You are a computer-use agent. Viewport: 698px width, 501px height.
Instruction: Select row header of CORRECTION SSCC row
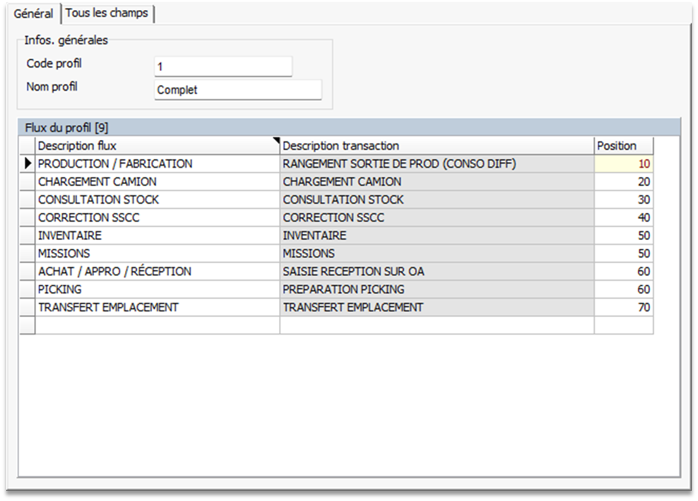27,218
